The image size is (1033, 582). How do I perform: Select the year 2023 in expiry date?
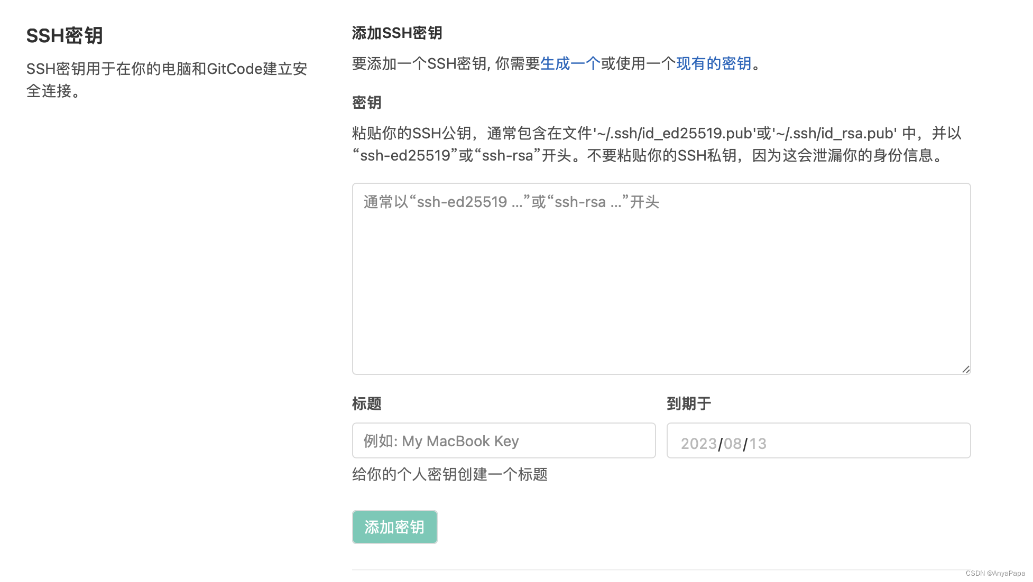[698, 444]
